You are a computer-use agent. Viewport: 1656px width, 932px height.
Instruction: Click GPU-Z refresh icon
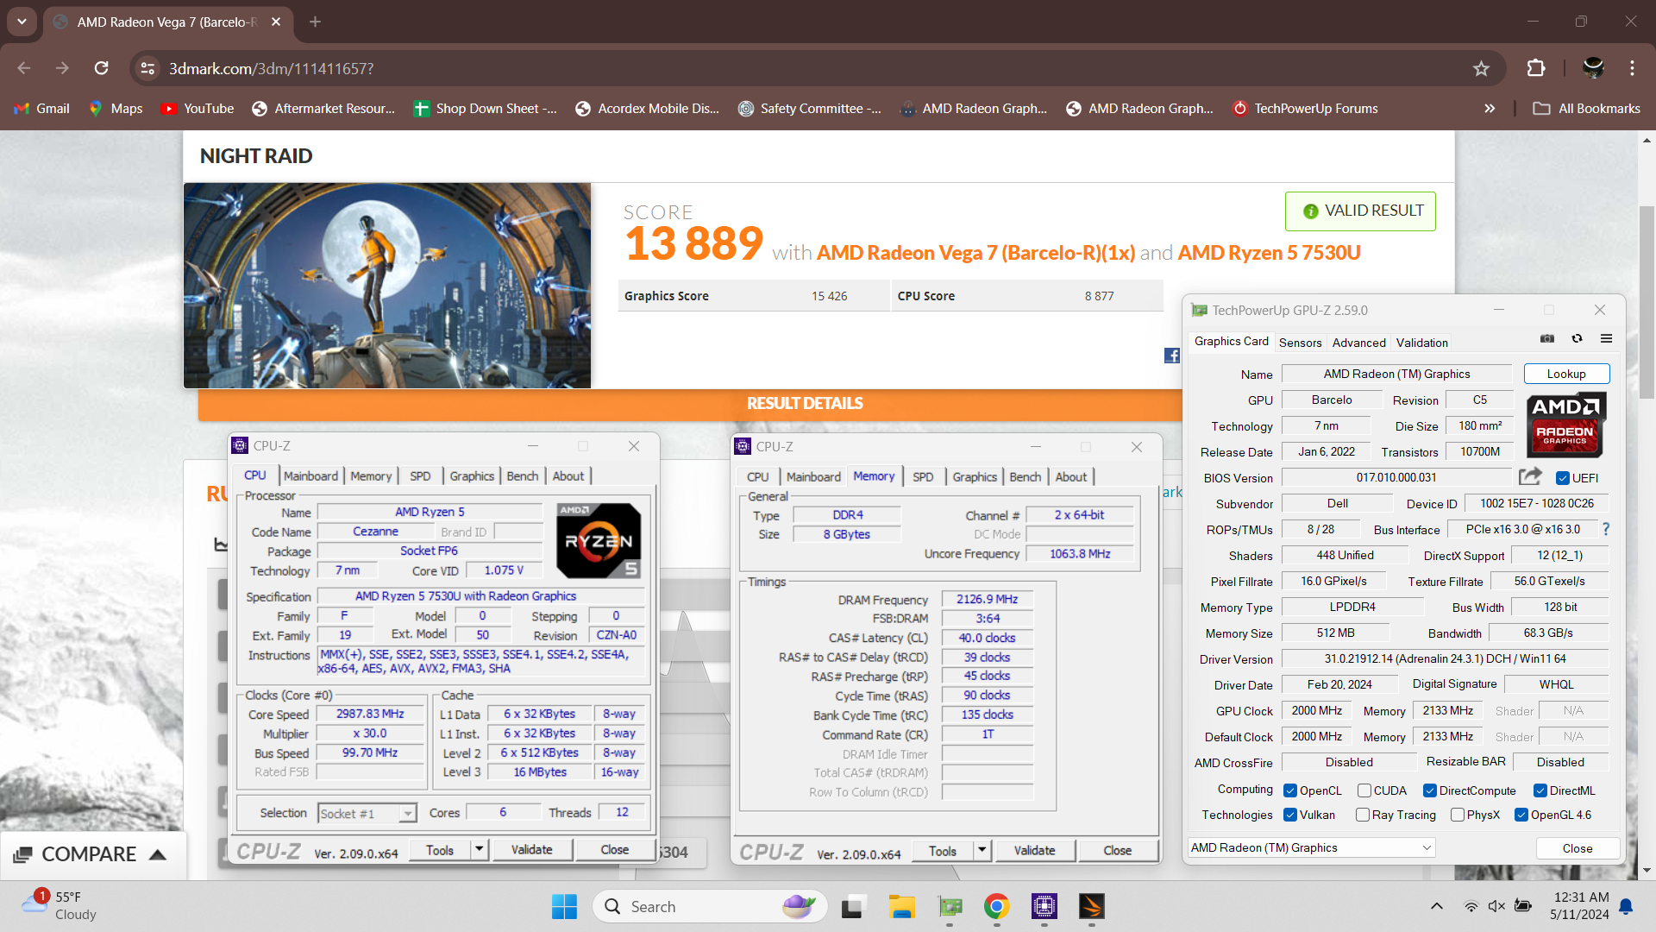(x=1577, y=339)
